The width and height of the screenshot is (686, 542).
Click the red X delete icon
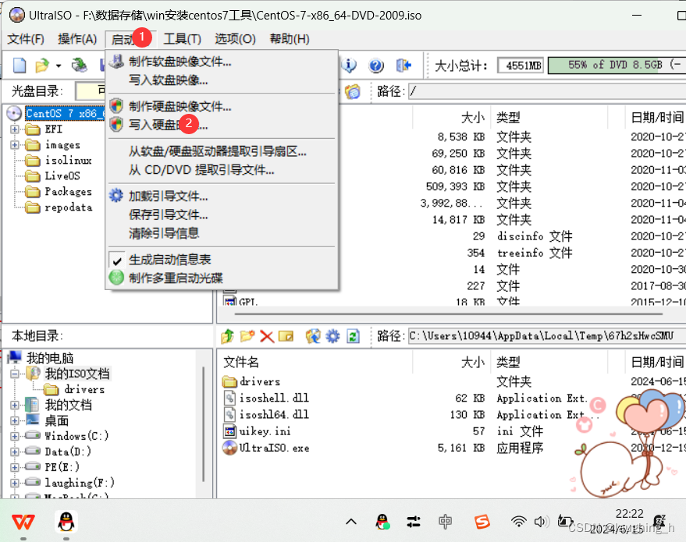click(266, 336)
